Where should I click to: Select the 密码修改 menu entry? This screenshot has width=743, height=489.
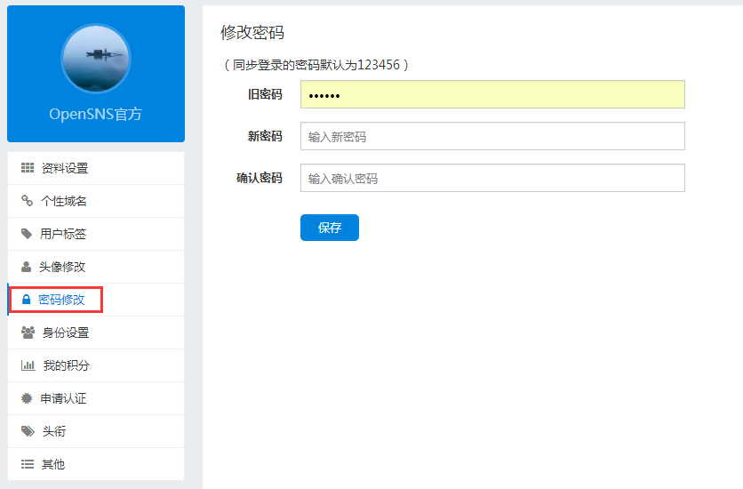coord(96,300)
